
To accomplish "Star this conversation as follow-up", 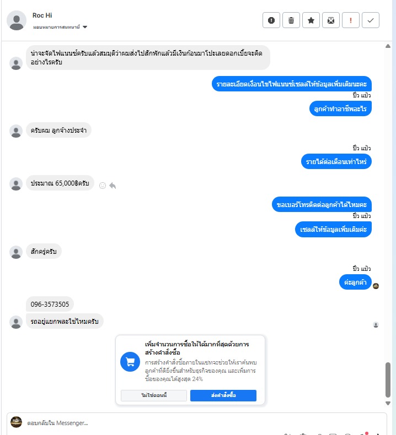I will [x=311, y=20].
